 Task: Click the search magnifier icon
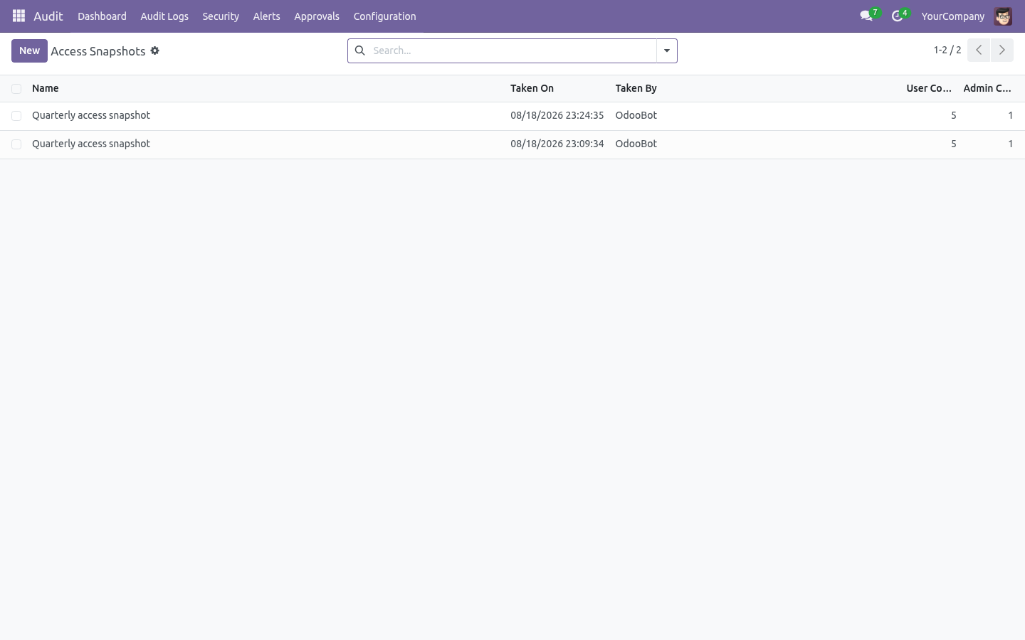tap(360, 50)
